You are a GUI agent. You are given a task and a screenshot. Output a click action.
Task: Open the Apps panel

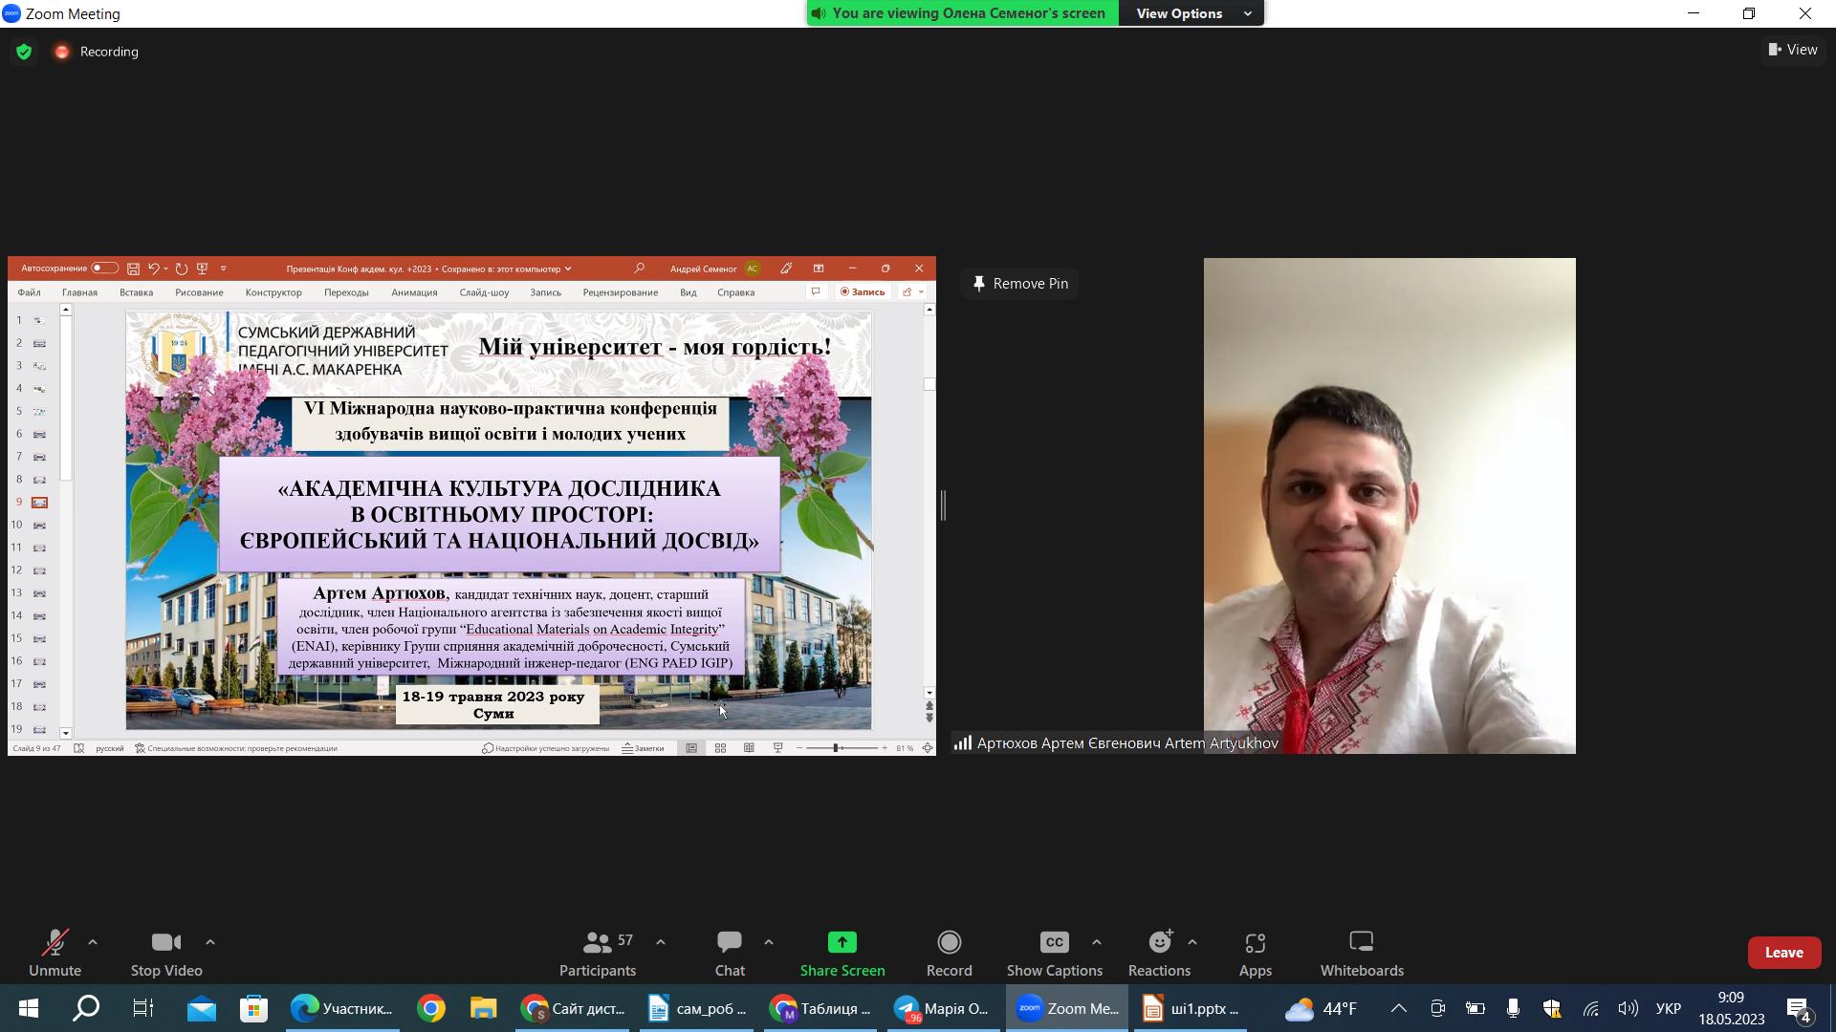click(1255, 943)
